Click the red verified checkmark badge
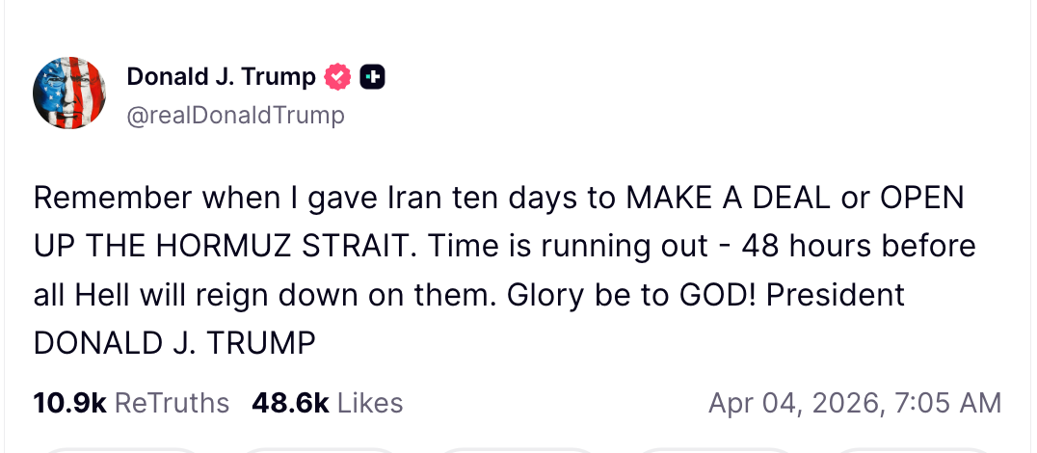The width and height of the screenshot is (1037, 453). [337, 77]
